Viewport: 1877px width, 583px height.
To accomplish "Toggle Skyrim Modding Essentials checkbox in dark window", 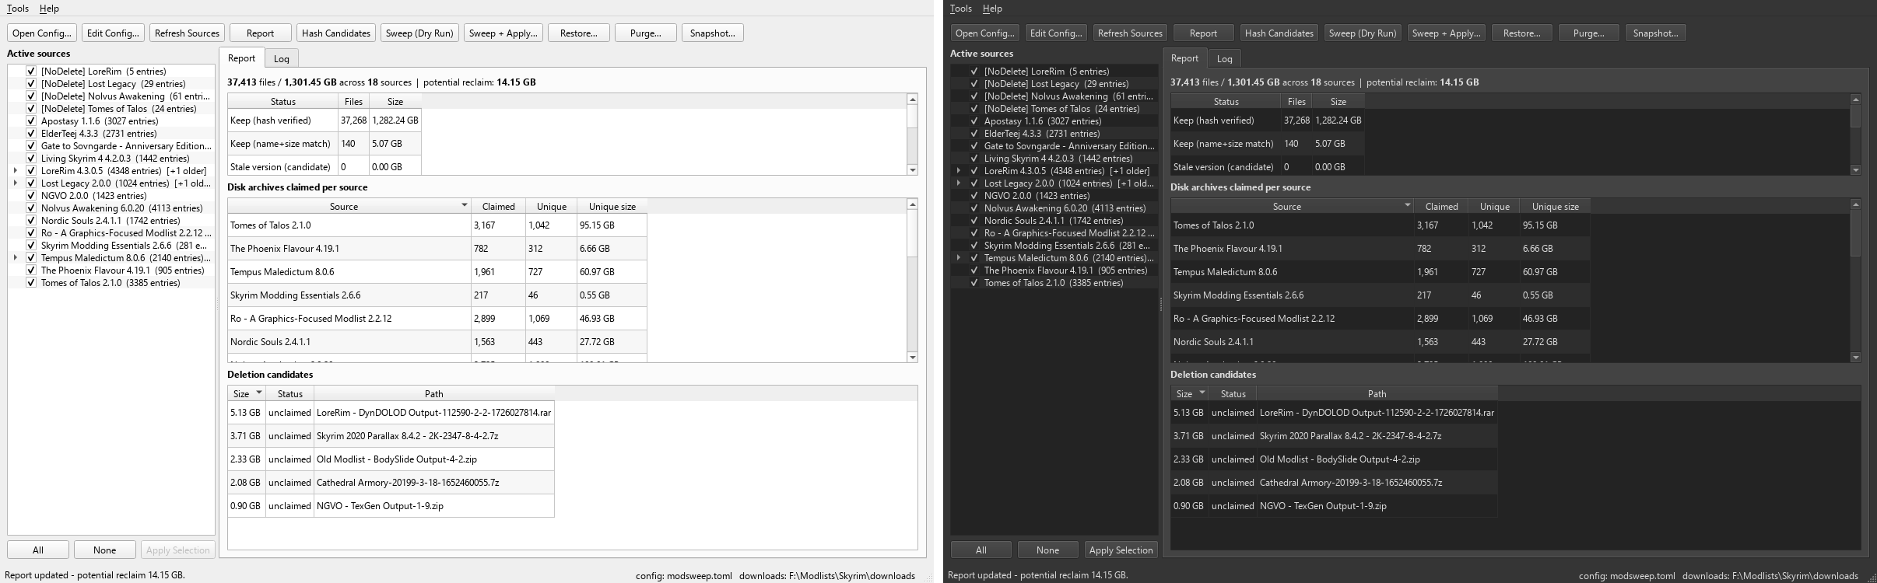I will [x=974, y=246].
